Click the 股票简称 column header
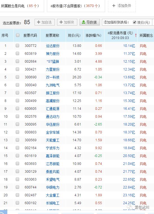The image size is (154, 214). tap(53, 35)
